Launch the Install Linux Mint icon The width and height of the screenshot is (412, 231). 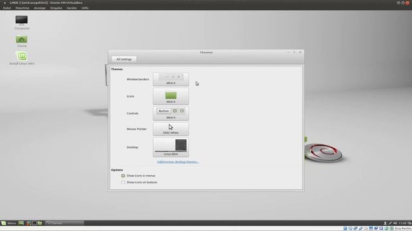[21, 58]
